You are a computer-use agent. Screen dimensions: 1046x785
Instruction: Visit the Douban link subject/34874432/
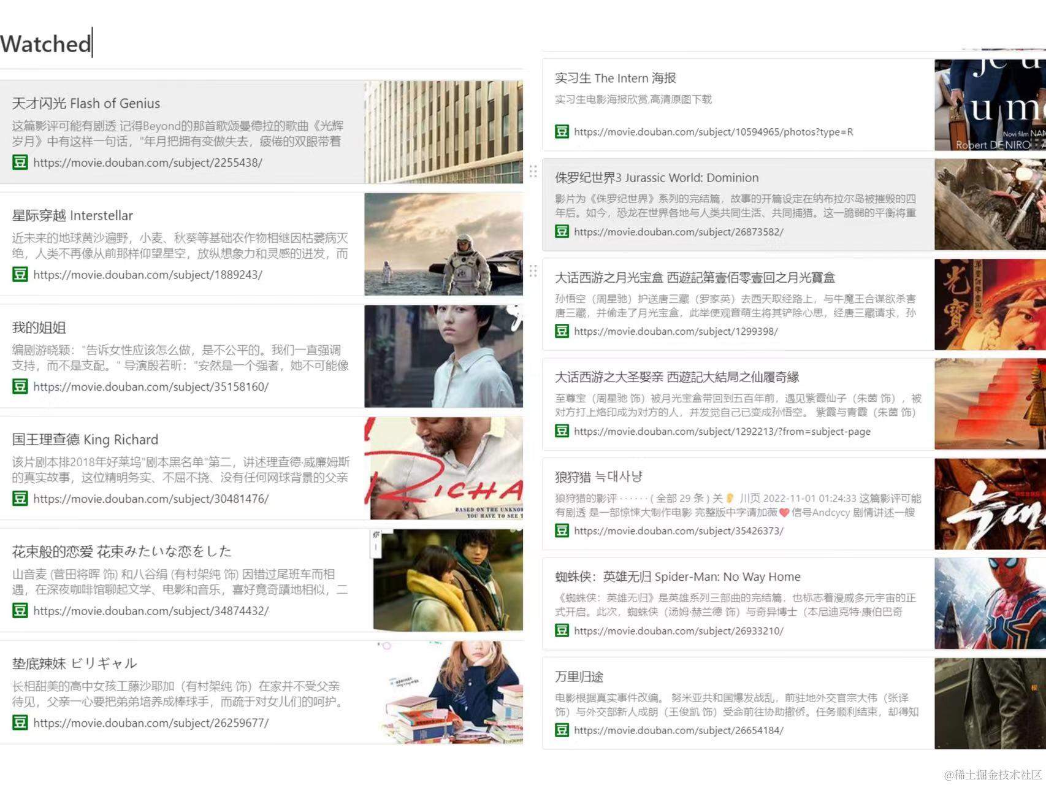151,611
